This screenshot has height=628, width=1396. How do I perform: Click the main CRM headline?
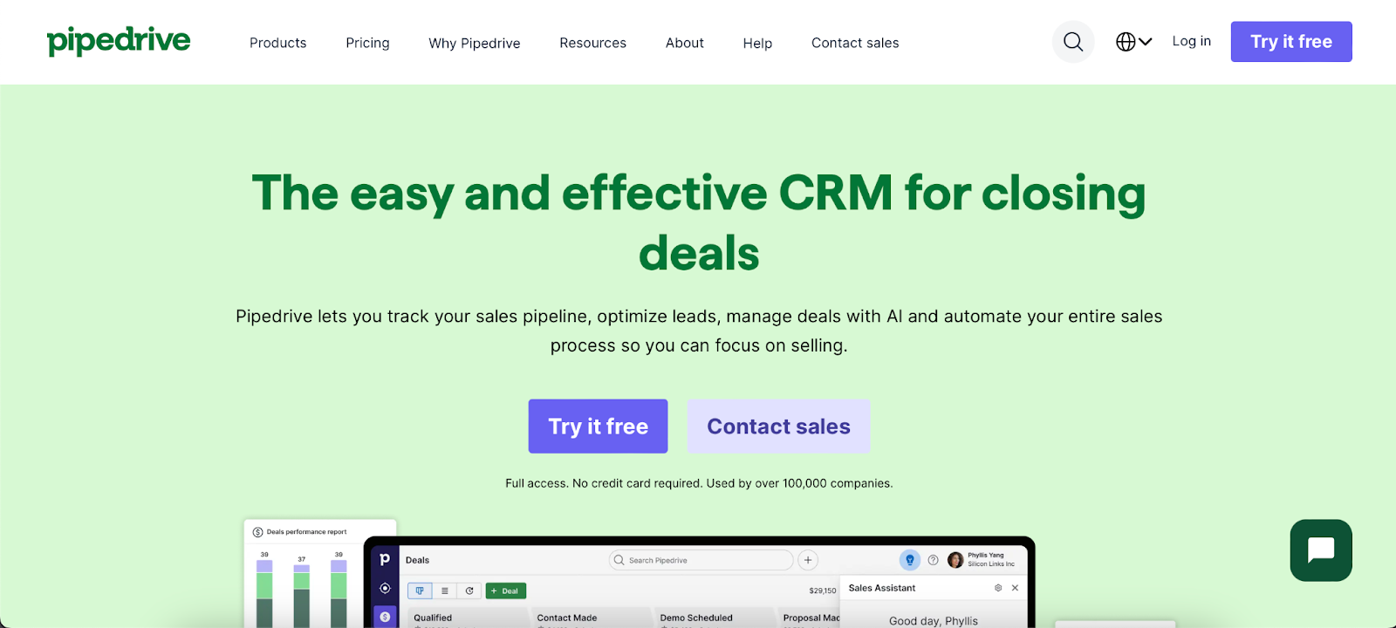699,222
